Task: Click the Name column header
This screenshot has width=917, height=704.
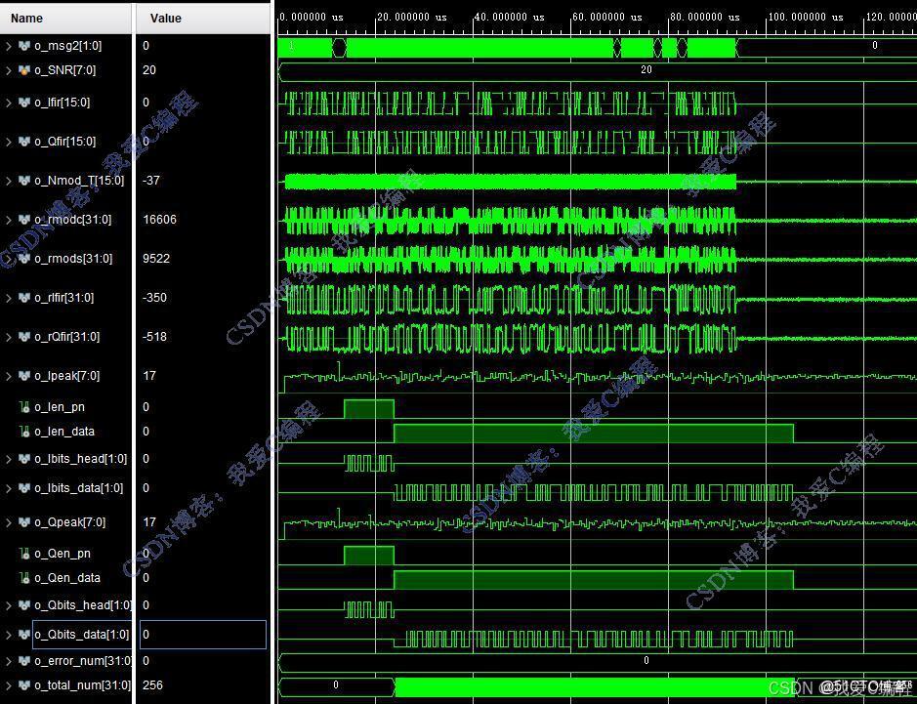Action: 66,19
